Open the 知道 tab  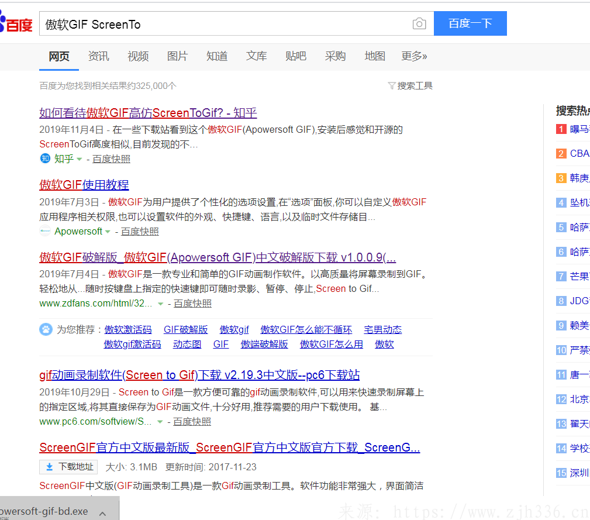coord(217,56)
